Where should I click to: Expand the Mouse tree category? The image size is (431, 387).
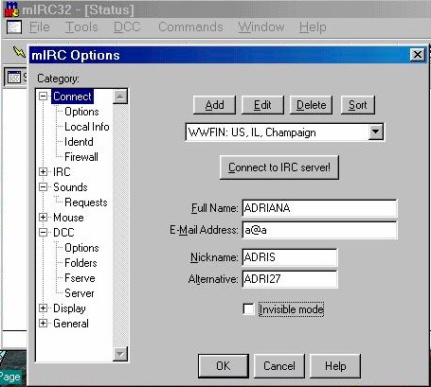(44, 217)
